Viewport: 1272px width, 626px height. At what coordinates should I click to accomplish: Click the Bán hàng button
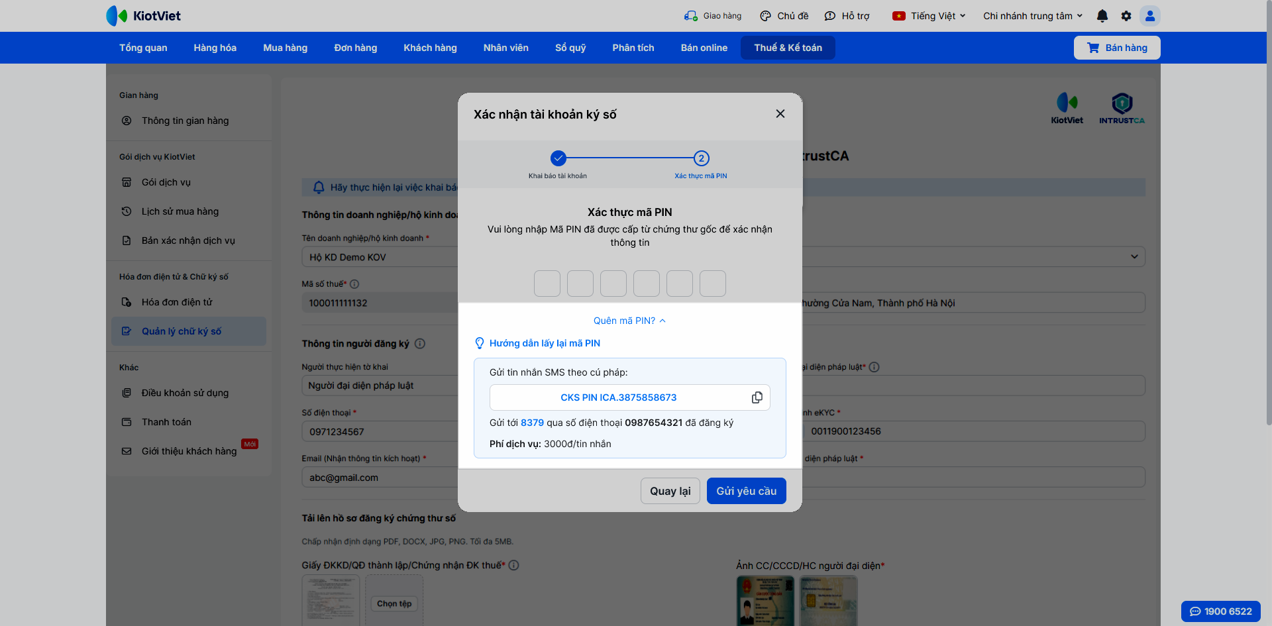click(x=1117, y=48)
